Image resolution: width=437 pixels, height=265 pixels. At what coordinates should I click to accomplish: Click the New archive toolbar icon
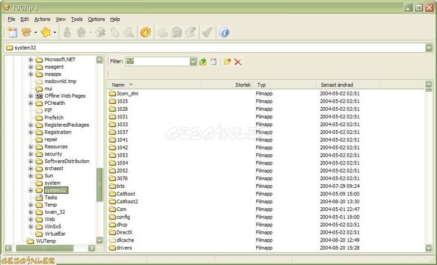[12, 32]
